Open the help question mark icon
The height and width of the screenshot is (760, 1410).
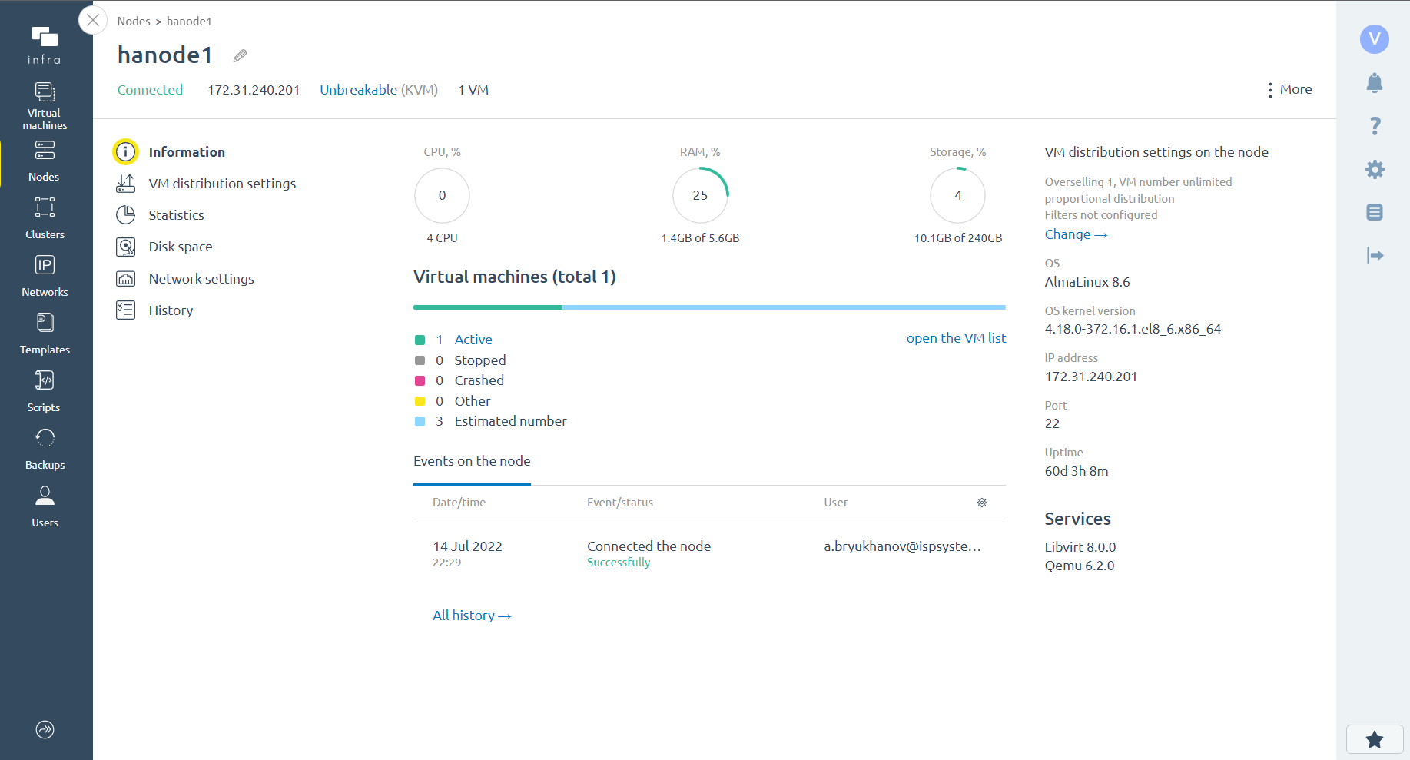click(x=1374, y=126)
